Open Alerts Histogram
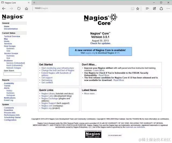 (x=11, y=95)
